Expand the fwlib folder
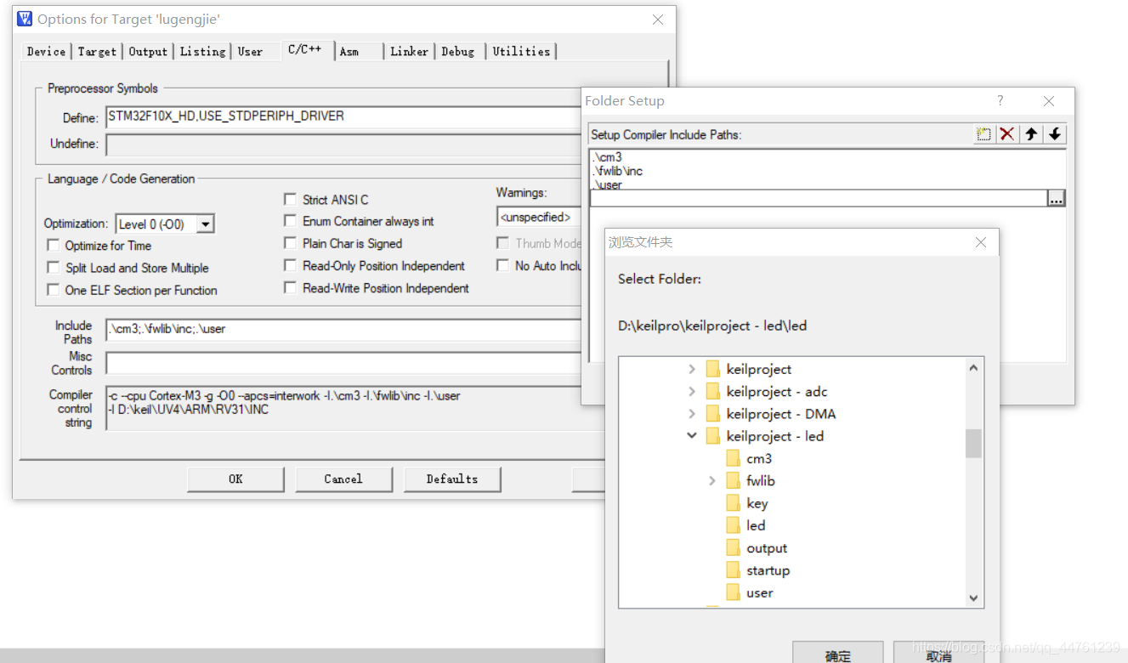1128x663 pixels. coord(711,481)
